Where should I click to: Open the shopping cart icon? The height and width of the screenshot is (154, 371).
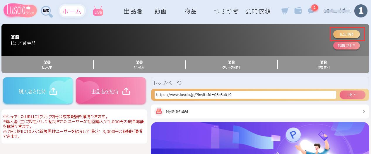coord(285,11)
